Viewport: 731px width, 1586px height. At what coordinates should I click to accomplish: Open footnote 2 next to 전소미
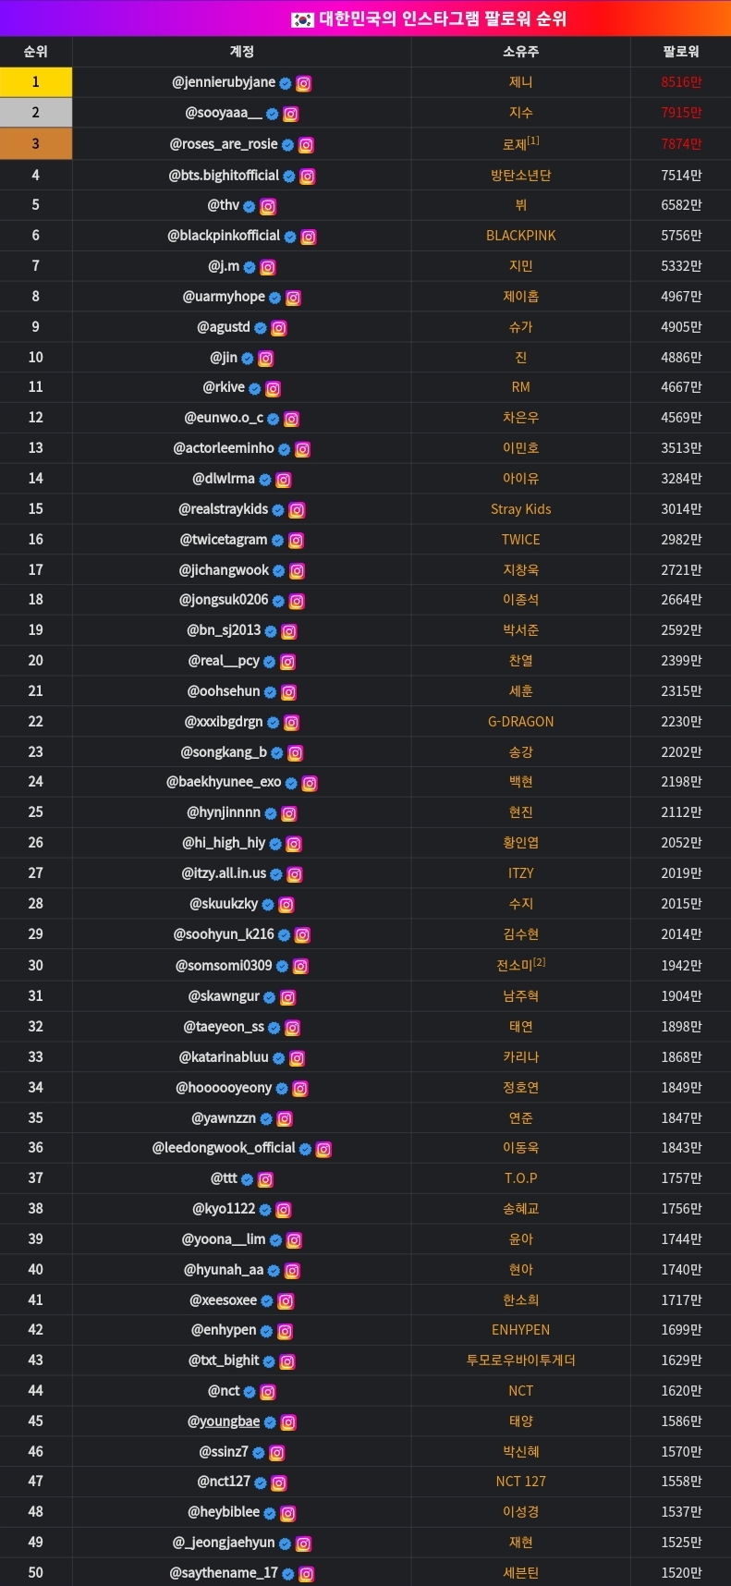click(x=540, y=962)
